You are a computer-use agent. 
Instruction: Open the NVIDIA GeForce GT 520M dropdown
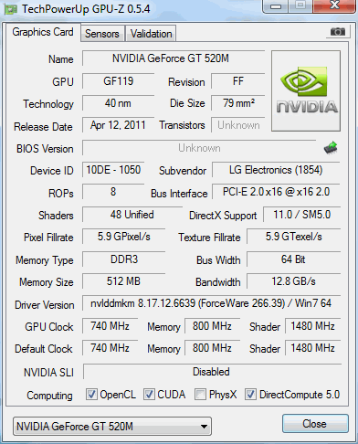coord(112,427)
